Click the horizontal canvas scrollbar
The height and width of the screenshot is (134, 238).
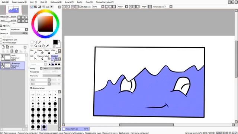[147, 125]
